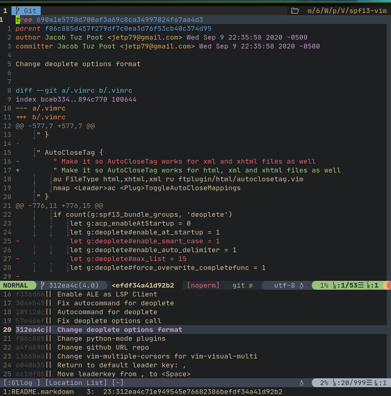391x396 pixels.
Task: Click the utf-8 encoding indicator
Action: [x=285, y=286]
